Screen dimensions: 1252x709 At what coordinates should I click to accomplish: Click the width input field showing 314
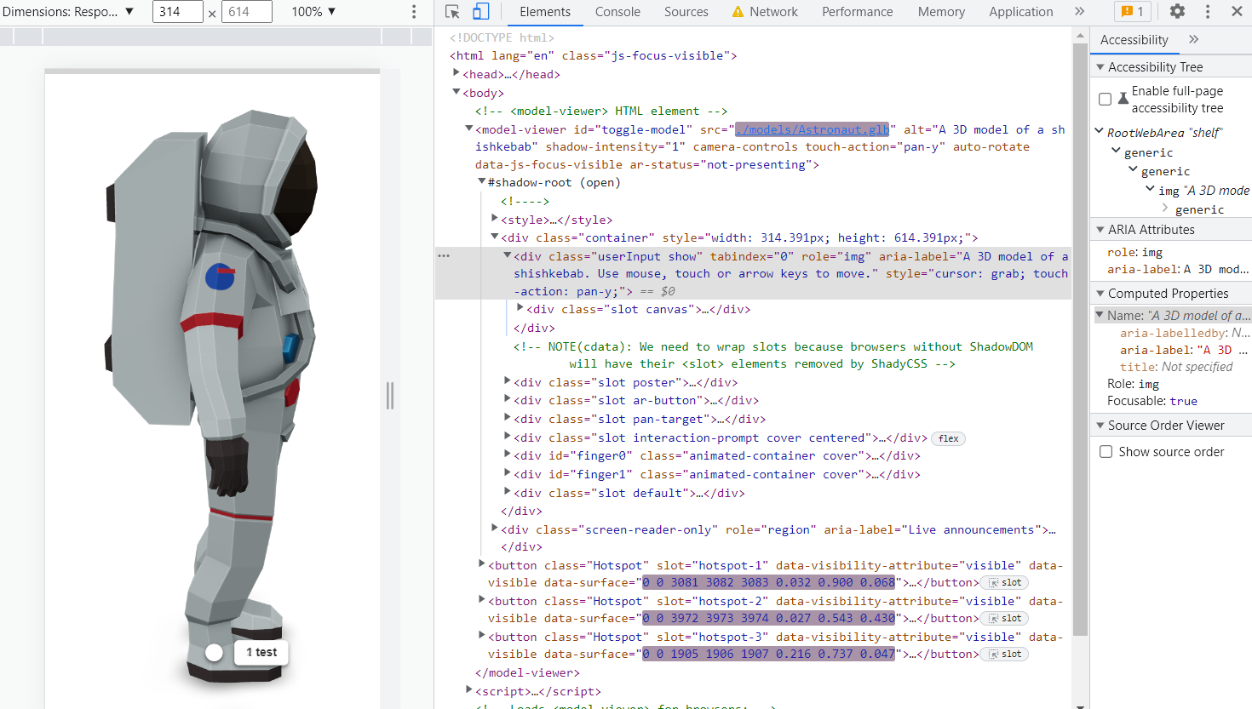(177, 11)
